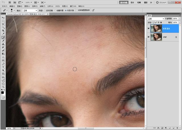The image size is (182, 130).
Task: Select the Gradient tool
Action: tap(3, 54)
